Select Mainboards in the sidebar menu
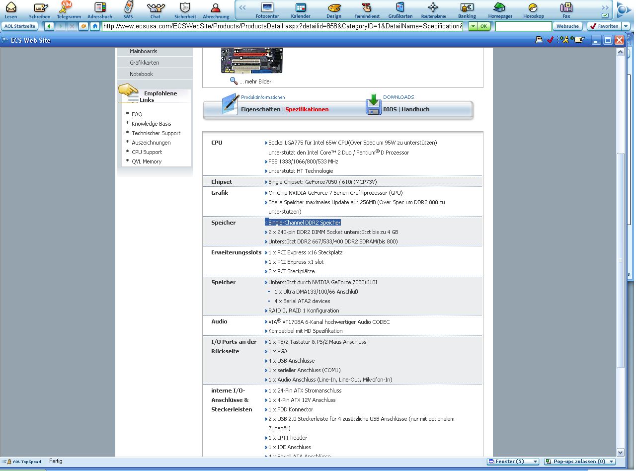Screen dimensions: 636x471 click(x=144, y=51)
